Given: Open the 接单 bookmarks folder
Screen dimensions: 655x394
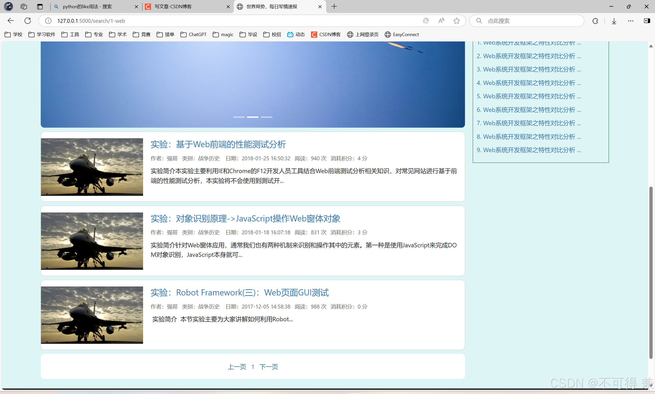Looking at the screenshot, I should pos(165,35).
